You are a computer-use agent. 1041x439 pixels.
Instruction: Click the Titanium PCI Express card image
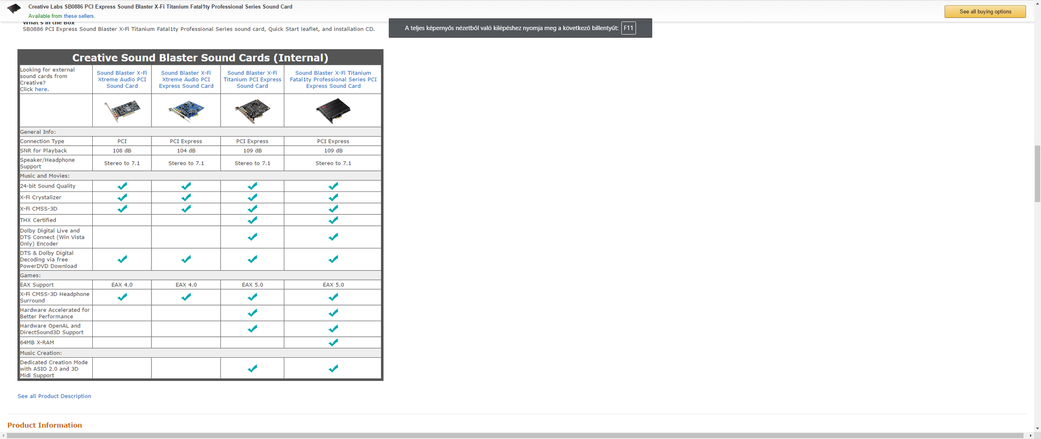coord(252,111)
